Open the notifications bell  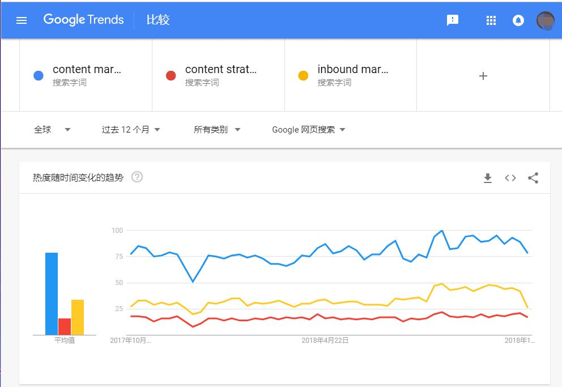518,20
